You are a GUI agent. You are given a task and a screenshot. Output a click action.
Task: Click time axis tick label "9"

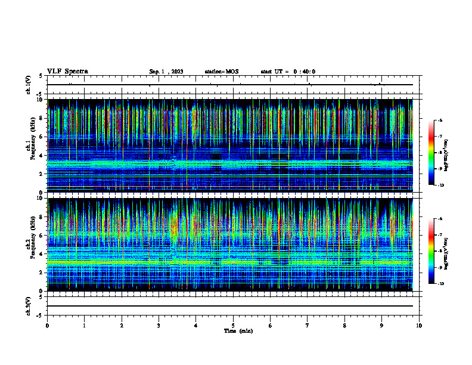(381, 326)
